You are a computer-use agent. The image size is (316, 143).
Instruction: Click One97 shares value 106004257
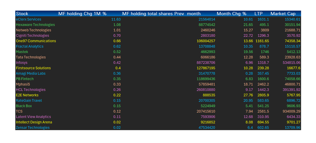point(206,41)
